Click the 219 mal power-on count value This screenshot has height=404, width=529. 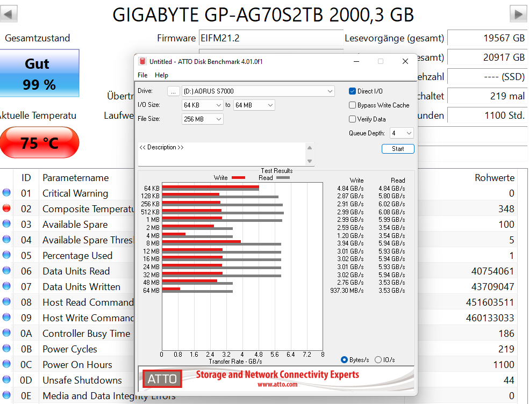click(488, 96)
